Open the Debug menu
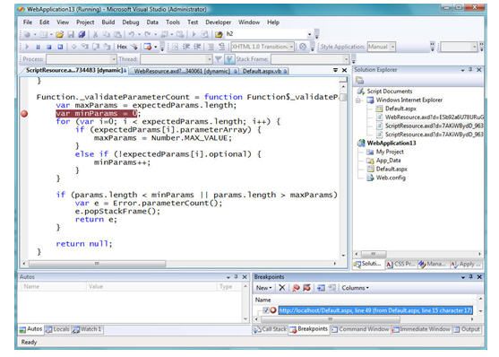This screenshot has width=499, height=357. 131,22
